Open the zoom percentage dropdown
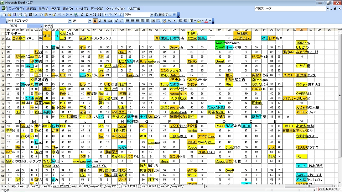 pyautogui.click(x=152, y=15)
